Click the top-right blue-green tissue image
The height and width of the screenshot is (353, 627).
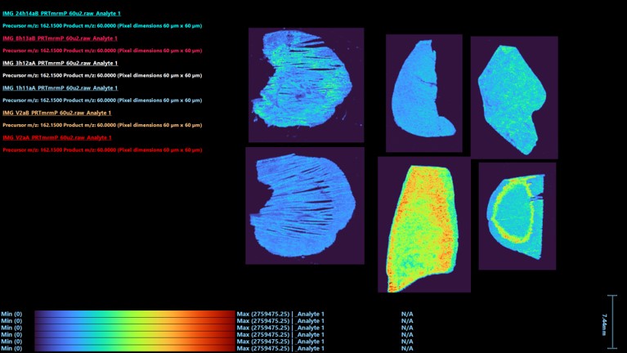tap(513, 96)
